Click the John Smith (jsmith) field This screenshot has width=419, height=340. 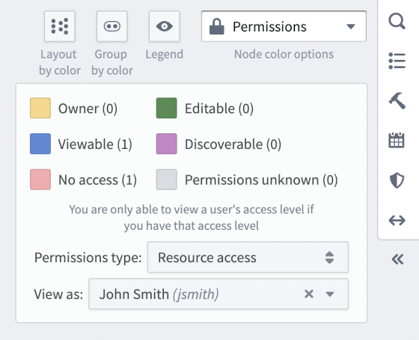(218, 294)
